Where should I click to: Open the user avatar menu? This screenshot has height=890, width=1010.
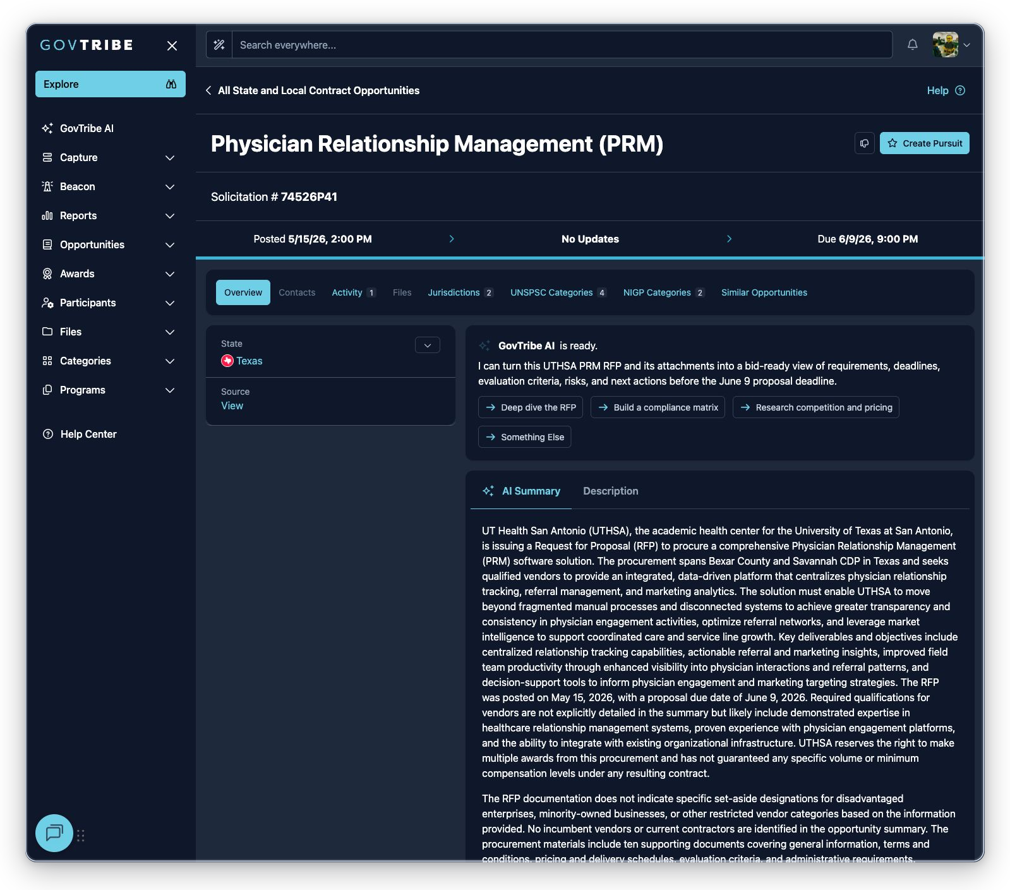click(951, 45)
